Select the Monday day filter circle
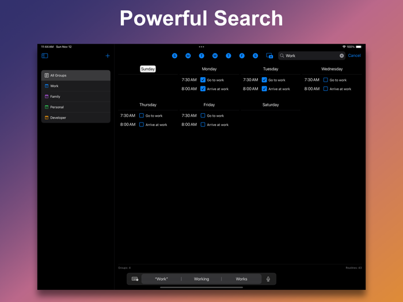403x302 pixels. tap(188, 56)
